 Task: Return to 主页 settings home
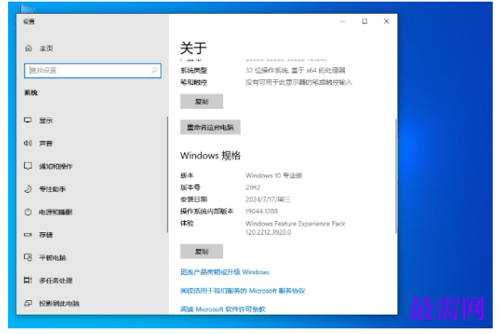click(46, 48)
